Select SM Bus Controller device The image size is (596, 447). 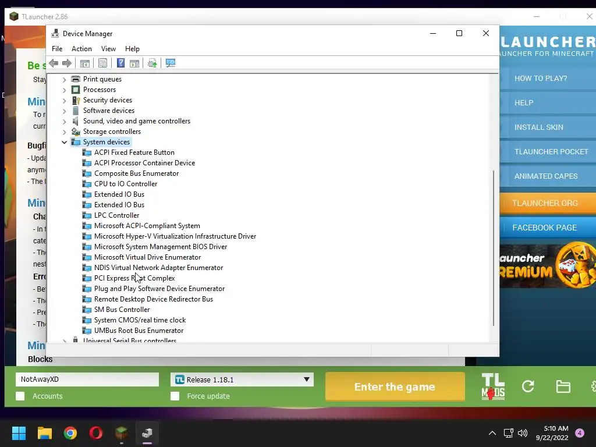[122, 310]
